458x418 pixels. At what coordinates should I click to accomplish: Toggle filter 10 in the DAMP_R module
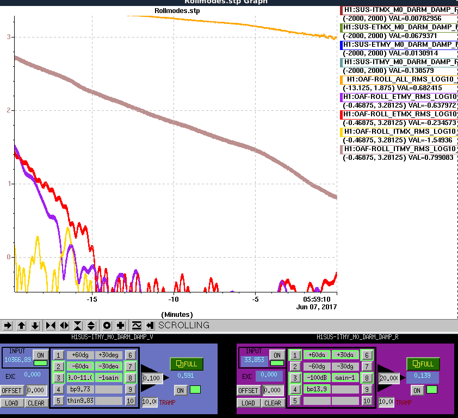pos(367,401)
